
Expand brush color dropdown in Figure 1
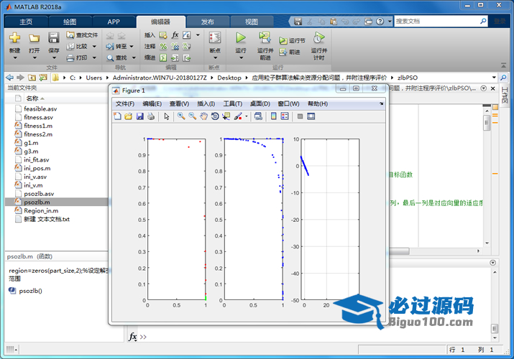click(246, 116)
